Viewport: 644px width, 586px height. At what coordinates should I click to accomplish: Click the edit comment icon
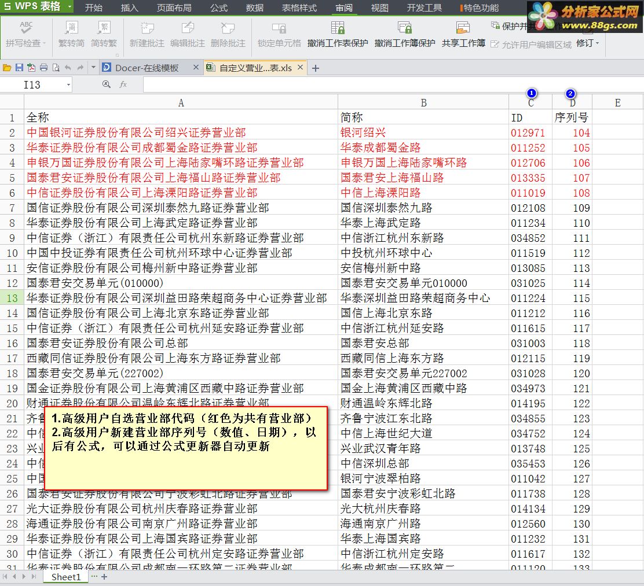[188, 28]
